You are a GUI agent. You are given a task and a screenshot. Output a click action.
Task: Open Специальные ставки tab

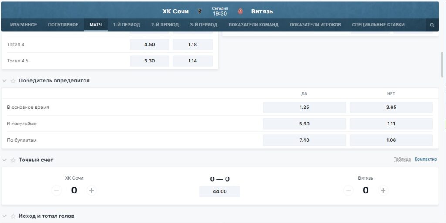[378, 25]
